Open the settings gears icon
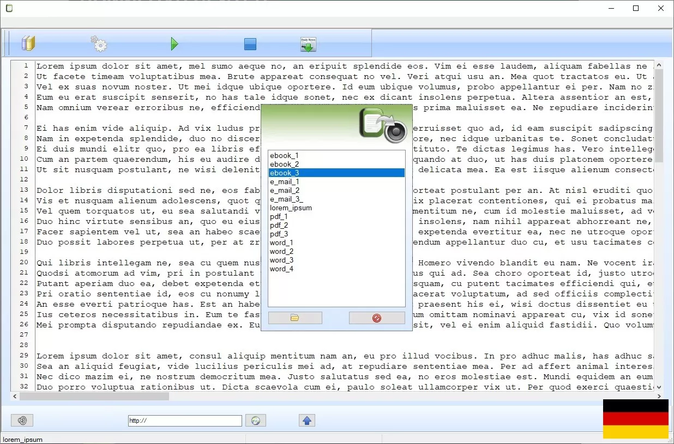Screen dimensions: 674x444 point(98,43)
